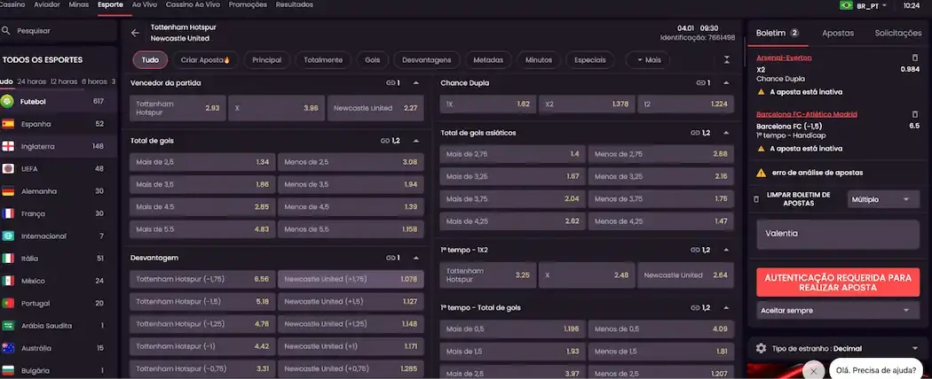This screenshot has width=932, height=379.
Task: Select Mais de 2,5 odds 1.34
Action: (x=202, y=162)
